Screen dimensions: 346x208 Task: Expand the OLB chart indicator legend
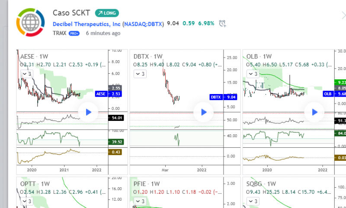(252, 75)
